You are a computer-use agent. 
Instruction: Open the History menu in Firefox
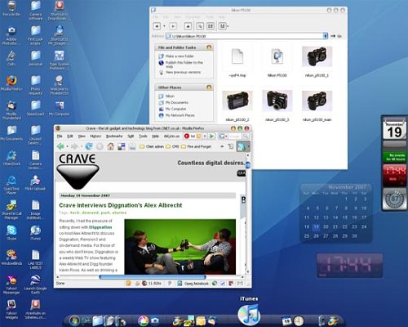[95, 136]
